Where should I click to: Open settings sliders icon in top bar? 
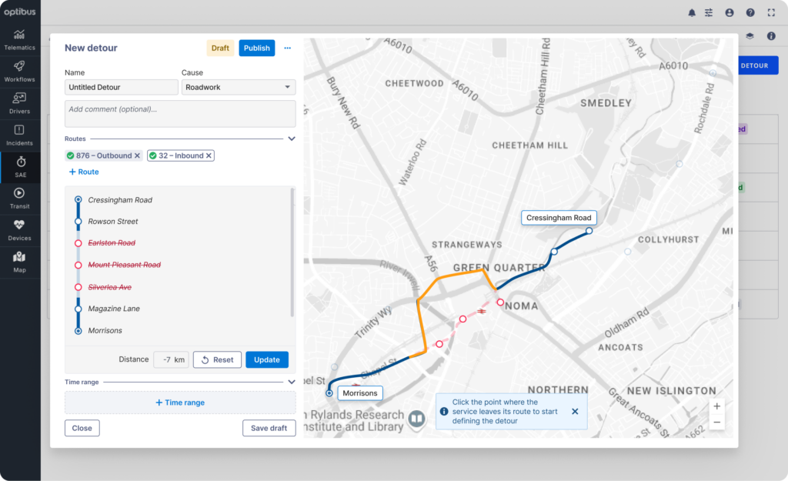pyautogui.click(x=709, y=13)
